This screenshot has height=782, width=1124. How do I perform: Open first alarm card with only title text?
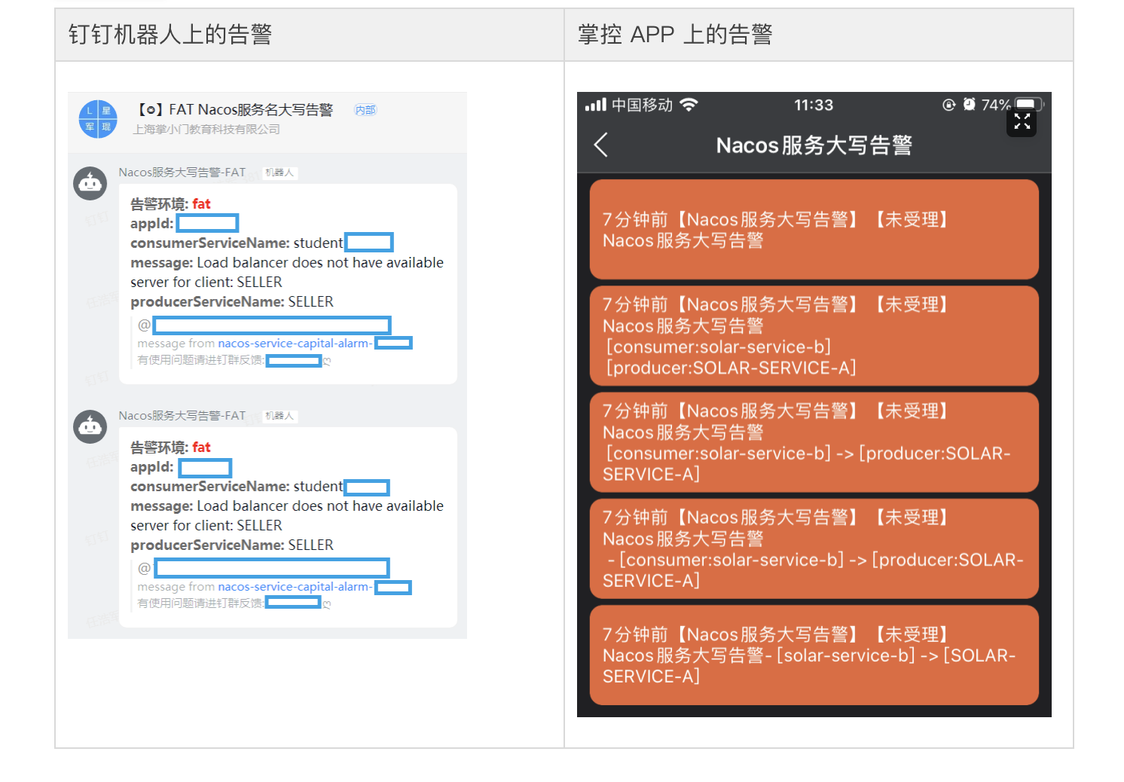814,229
